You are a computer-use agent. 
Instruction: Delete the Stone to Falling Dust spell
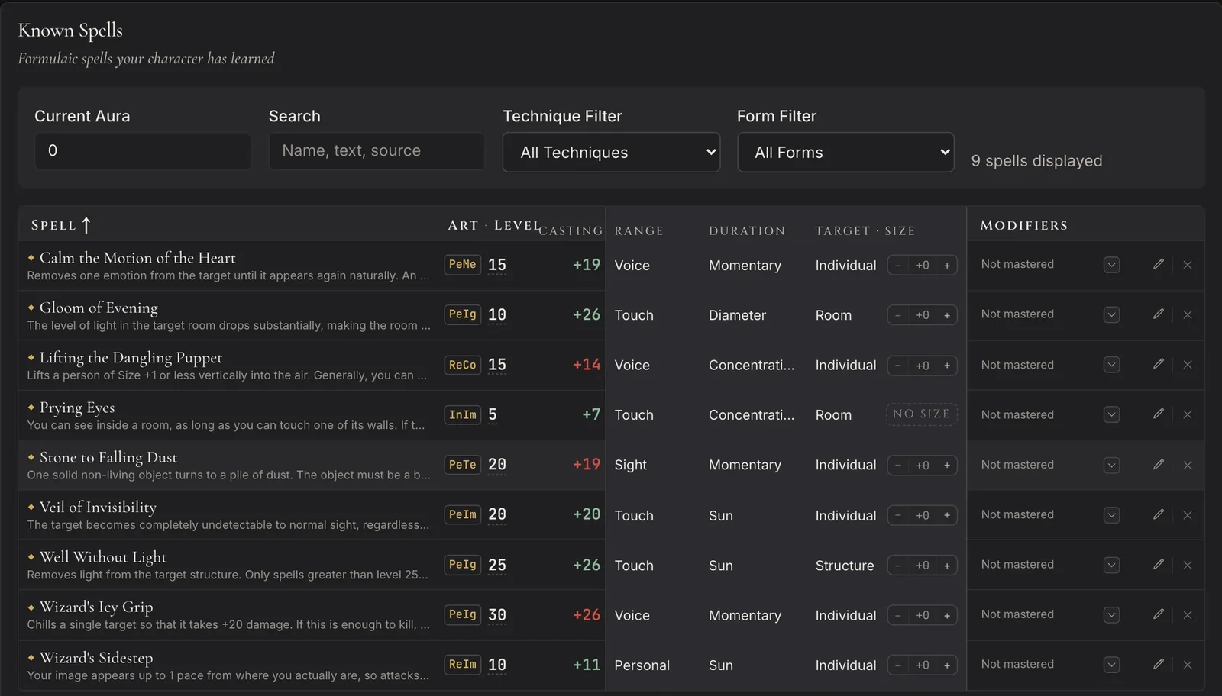coord(1188,465)
